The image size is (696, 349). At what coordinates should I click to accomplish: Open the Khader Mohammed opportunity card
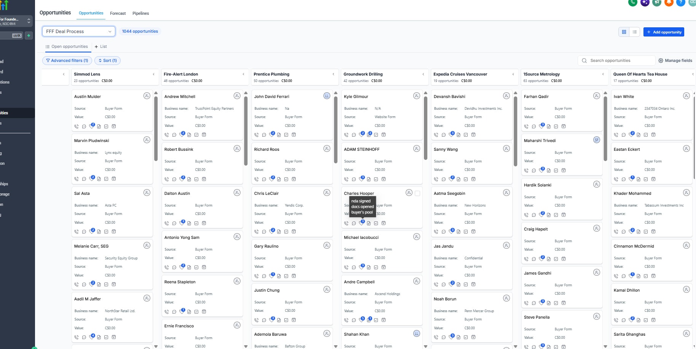(x=651, y=212)
